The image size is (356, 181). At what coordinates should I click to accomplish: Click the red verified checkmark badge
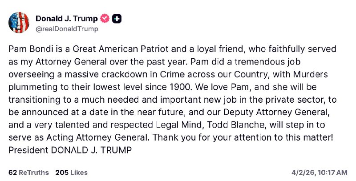coord(105,19)
